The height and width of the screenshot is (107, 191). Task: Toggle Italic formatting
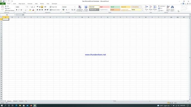(x=19, y=10)
